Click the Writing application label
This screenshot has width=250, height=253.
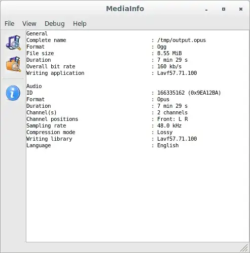[55, 73]
